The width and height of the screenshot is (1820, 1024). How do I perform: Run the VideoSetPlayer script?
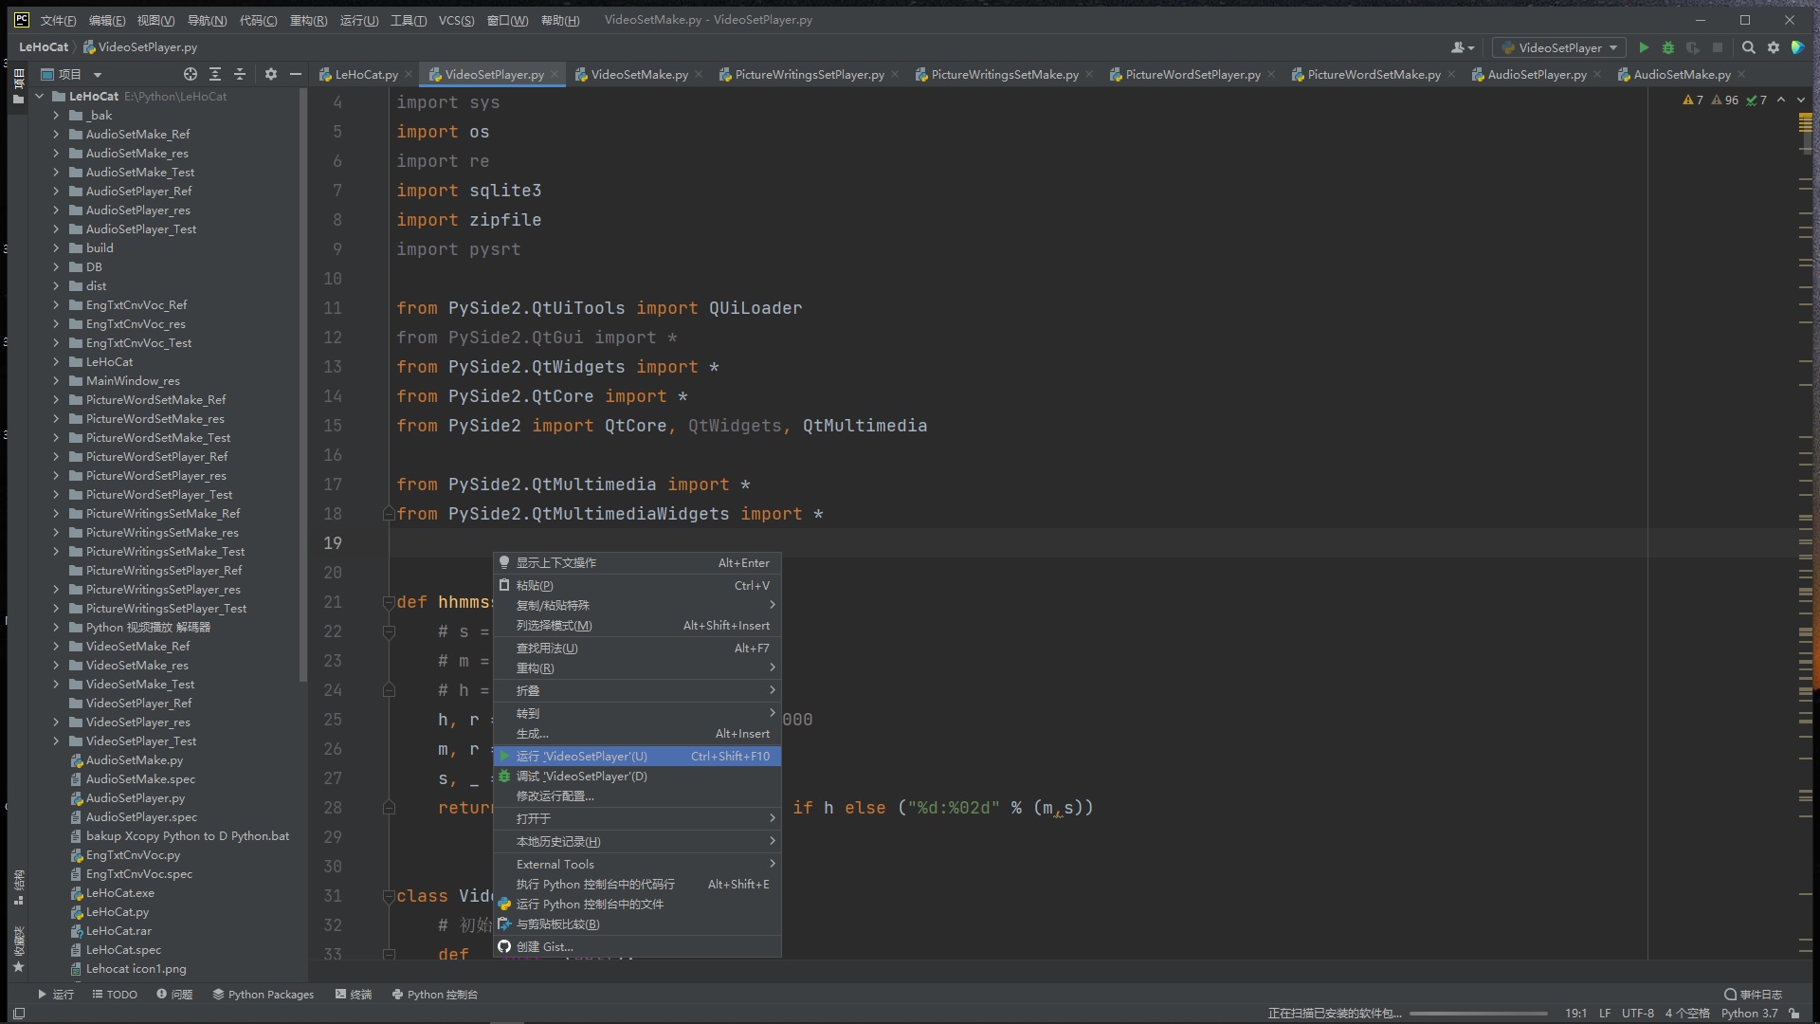(x=1643, y=47)
